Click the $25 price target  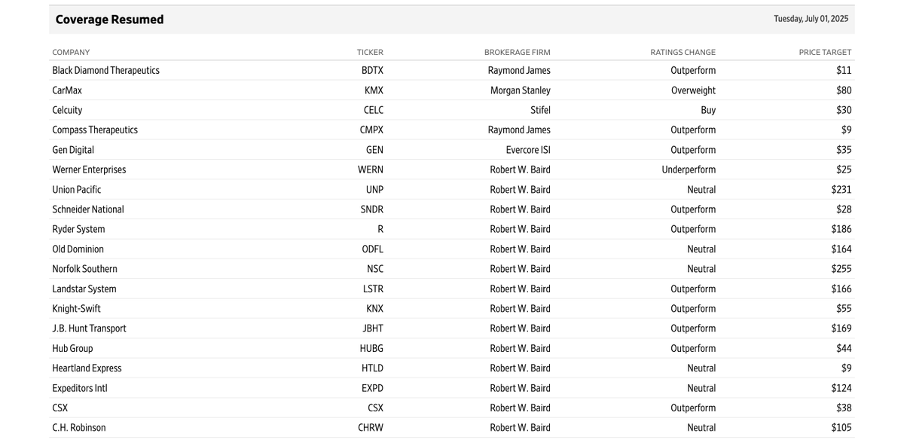(844, 170)
